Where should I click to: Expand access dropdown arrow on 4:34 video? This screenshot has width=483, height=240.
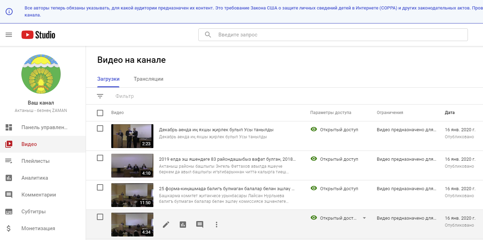(x=364, y=218)
